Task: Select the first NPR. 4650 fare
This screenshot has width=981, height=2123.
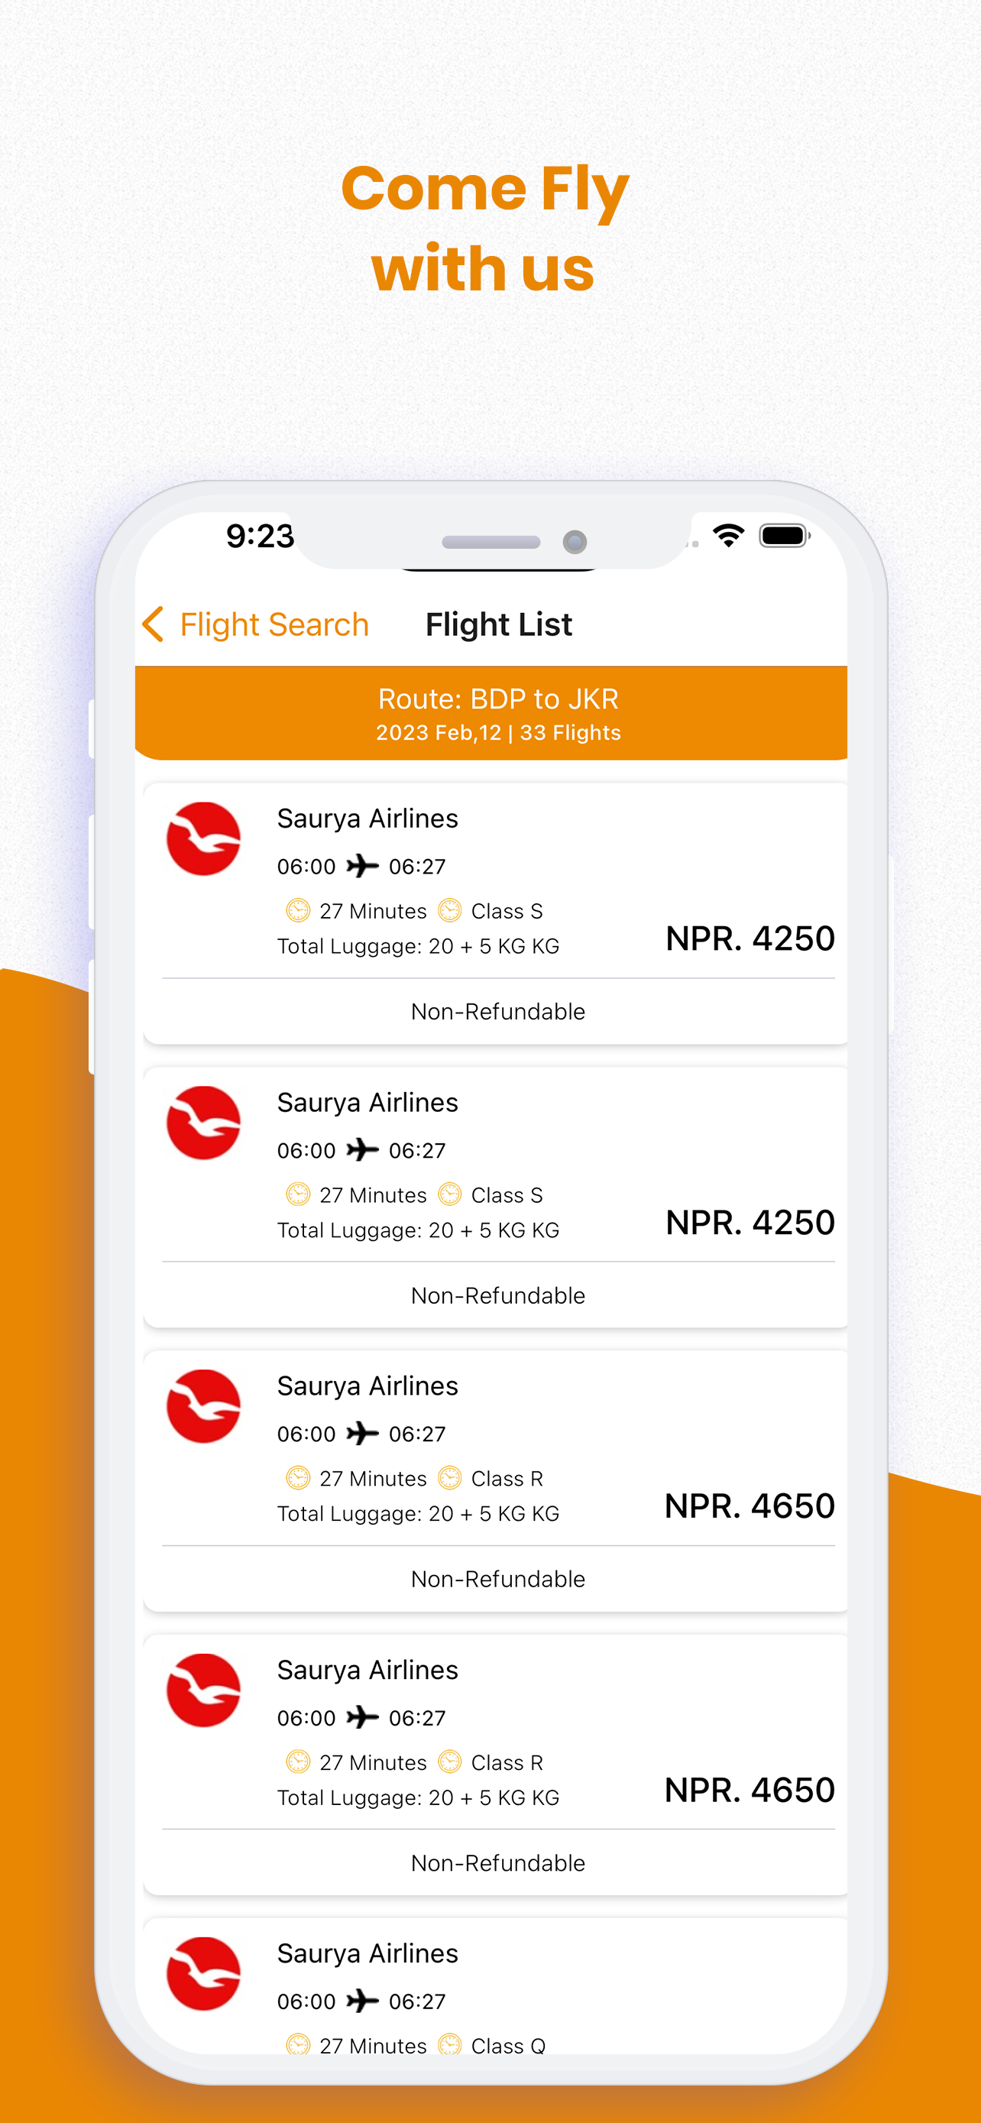Action: coord(750,1506)
